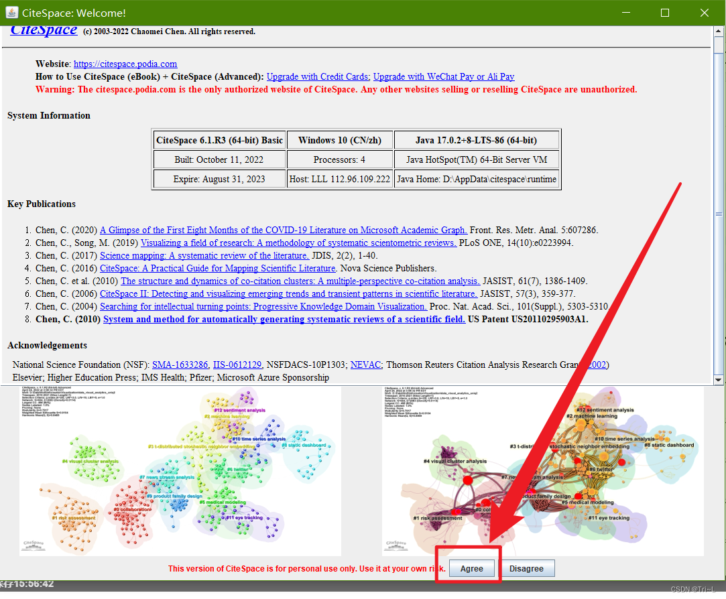Click the System Information heading

(49, 116)
